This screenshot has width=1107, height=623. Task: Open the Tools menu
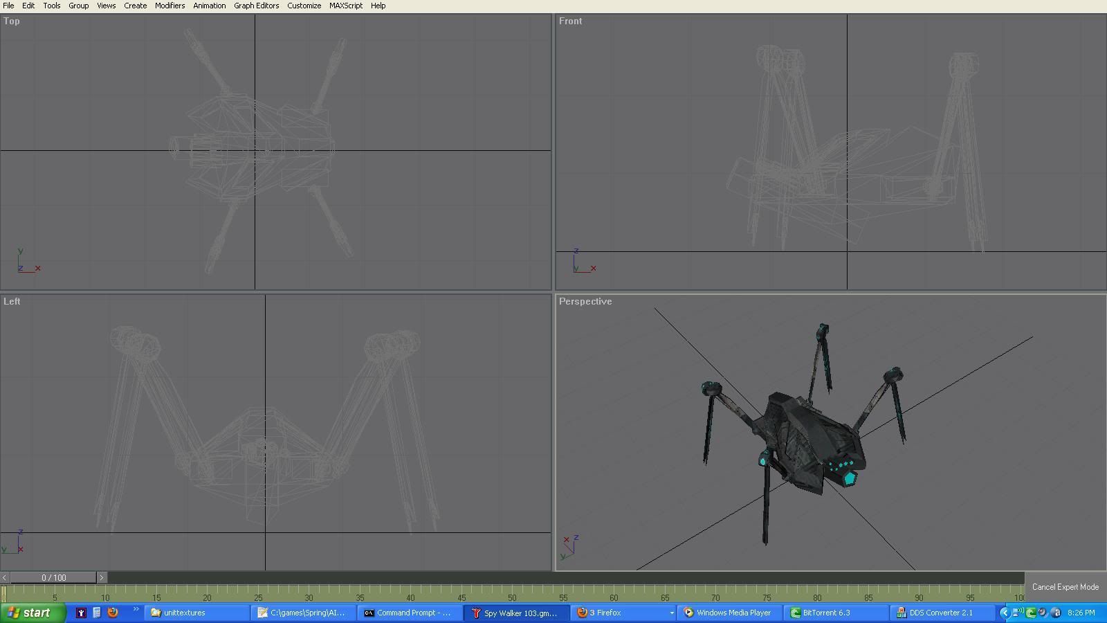point(52,6)
